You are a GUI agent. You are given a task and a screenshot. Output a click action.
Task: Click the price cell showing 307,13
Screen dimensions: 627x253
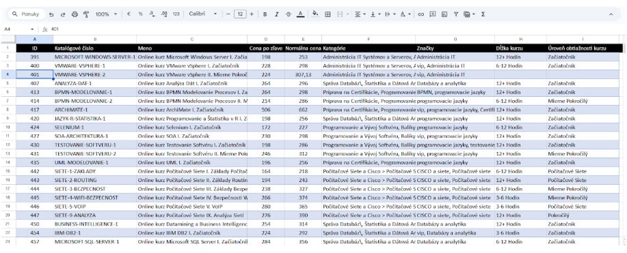(303, 74)
